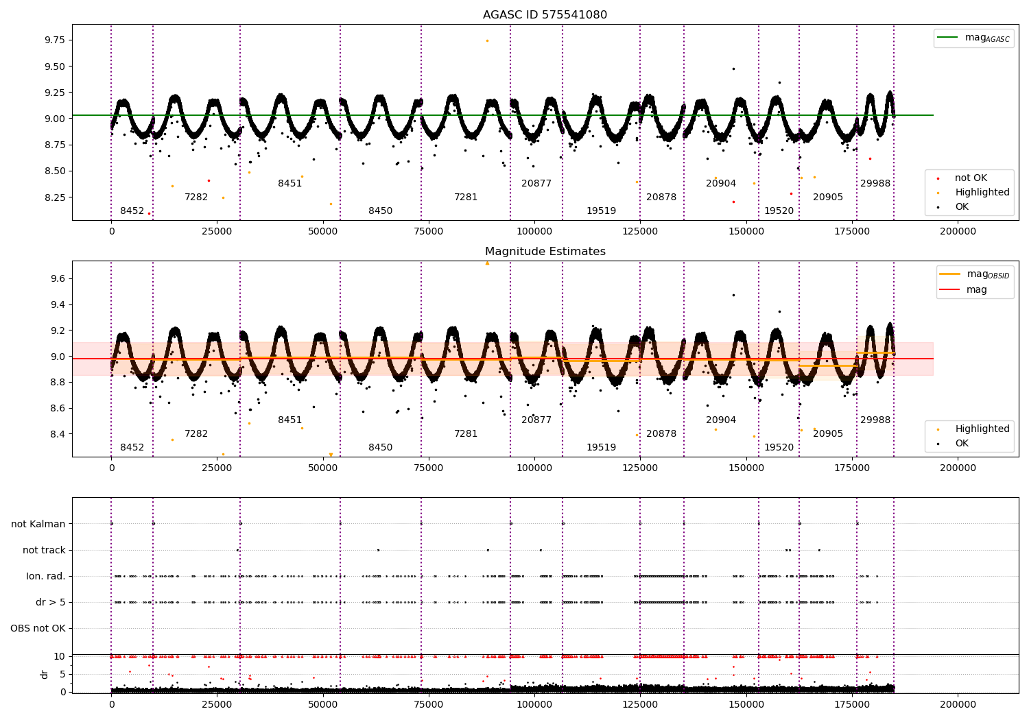Click the "OBS not OK" row label
Screen dimensions: 1029x720
pyautogui.click(x=38, y=629)
